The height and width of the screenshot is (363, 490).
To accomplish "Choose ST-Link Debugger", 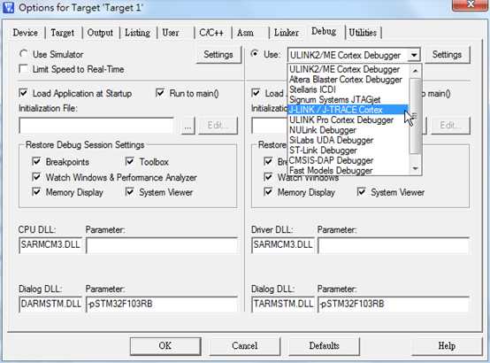I will coord(323,151).
